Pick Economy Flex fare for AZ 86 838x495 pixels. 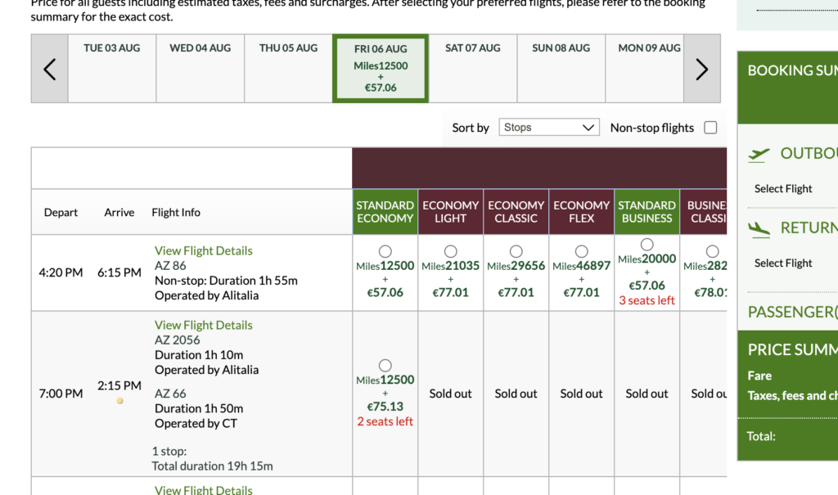point(582,251)
